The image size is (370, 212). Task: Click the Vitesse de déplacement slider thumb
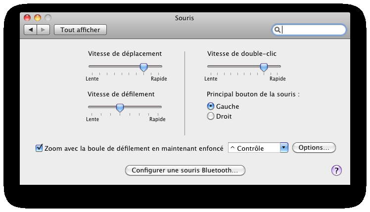144,67
